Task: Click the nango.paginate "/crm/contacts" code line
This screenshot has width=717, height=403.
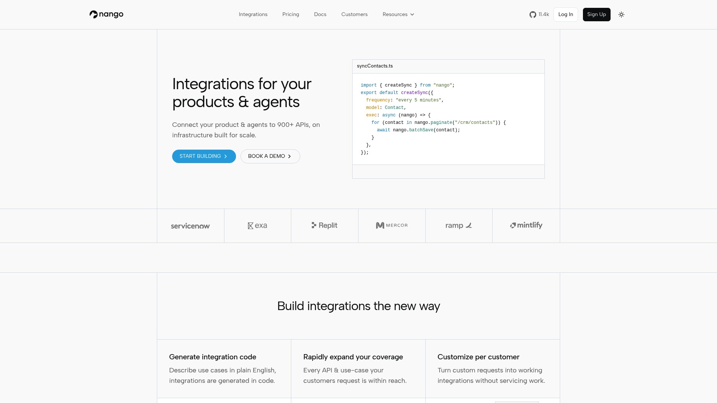Action: tap(438, 123)
